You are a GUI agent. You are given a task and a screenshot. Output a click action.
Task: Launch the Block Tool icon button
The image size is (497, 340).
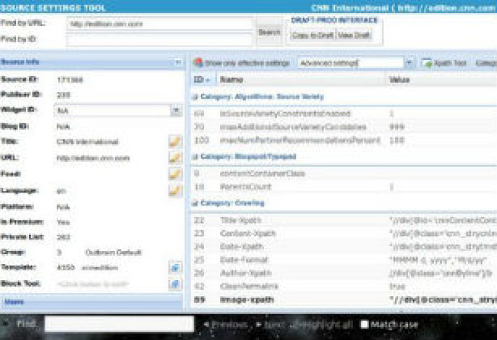click(x=176, y=284)
